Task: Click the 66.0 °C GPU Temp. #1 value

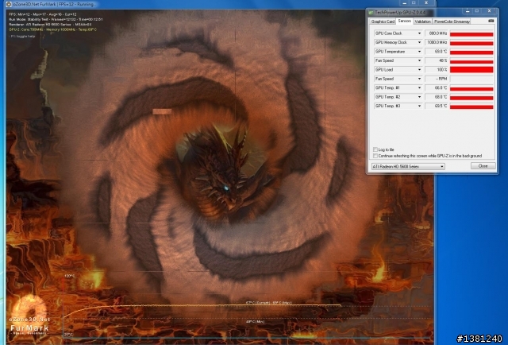Action: point(437,87)
